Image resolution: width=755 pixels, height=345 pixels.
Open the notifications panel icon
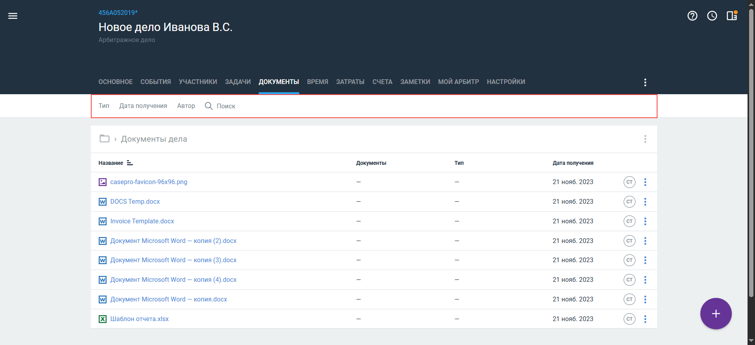pyautogui.click(x=731, y=16)
